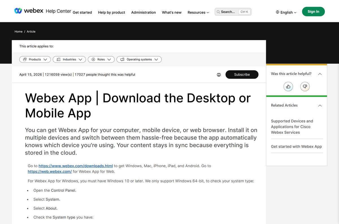
Task: Collapse the 'Was this article helpful?' section
Action: click(x=320, y=74)
